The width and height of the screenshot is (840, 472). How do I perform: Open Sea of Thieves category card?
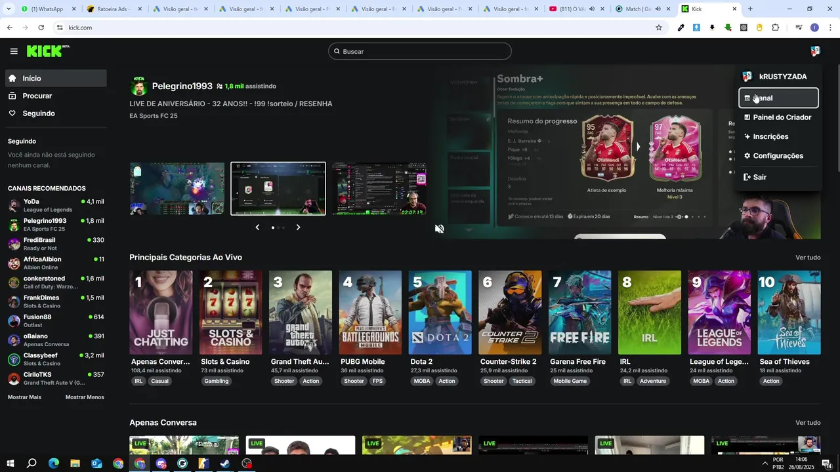[789, 313]
